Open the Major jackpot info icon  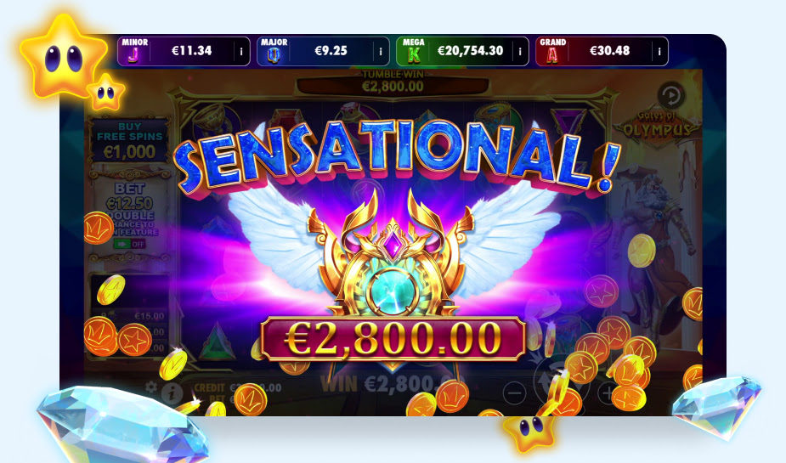pos(381,51)
